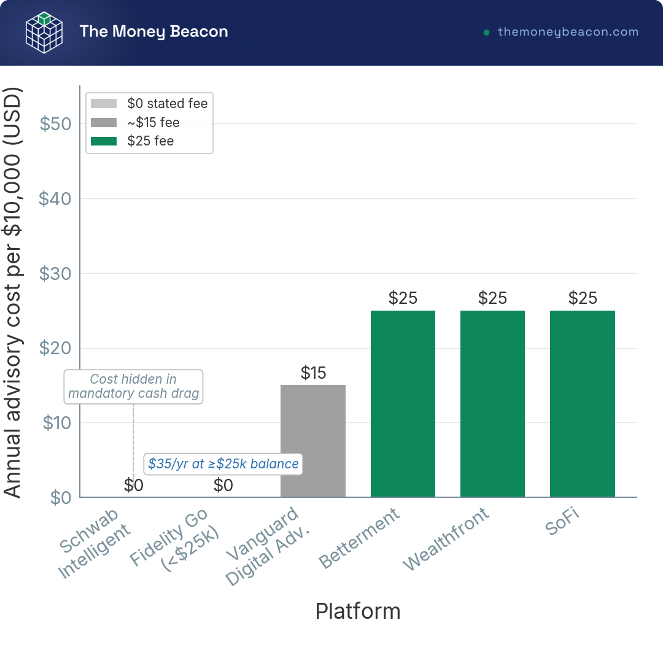This screenshot has height=663, width=663.
Task: Click the Fidelity Go (<$25k) axis label
Action: [174, 541]
